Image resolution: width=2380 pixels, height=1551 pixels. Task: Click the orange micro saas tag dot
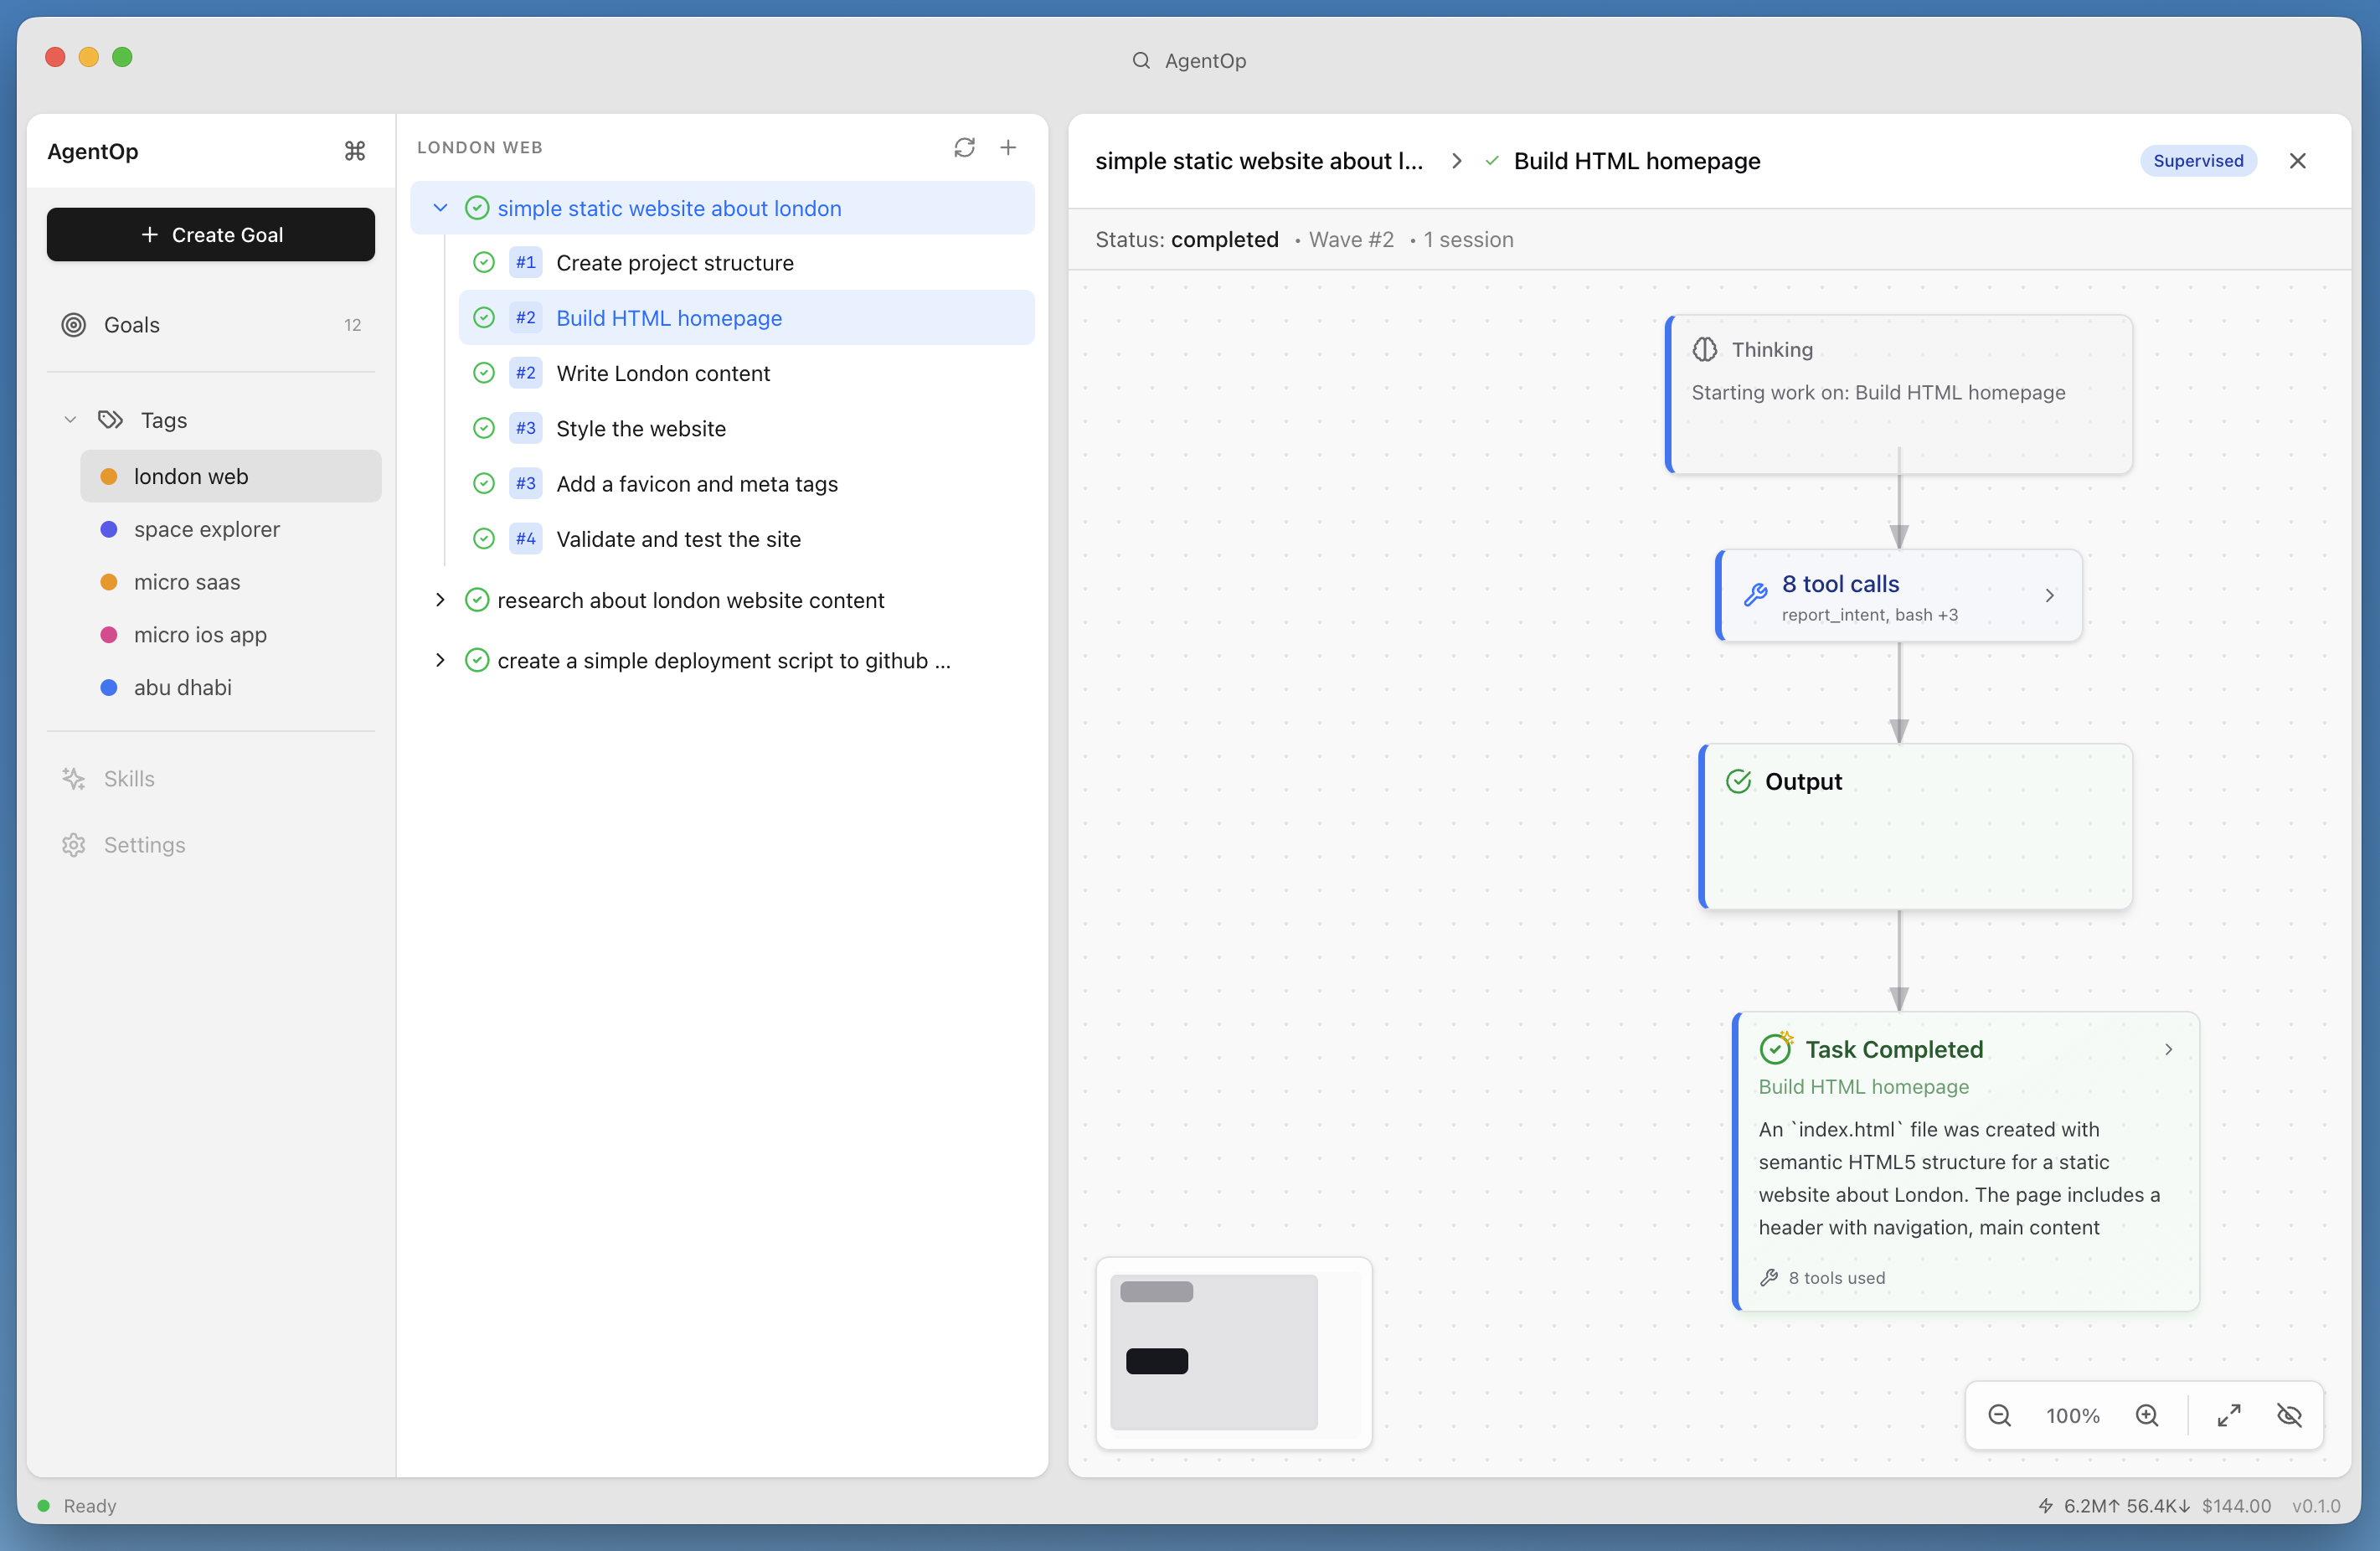point(109,582)
